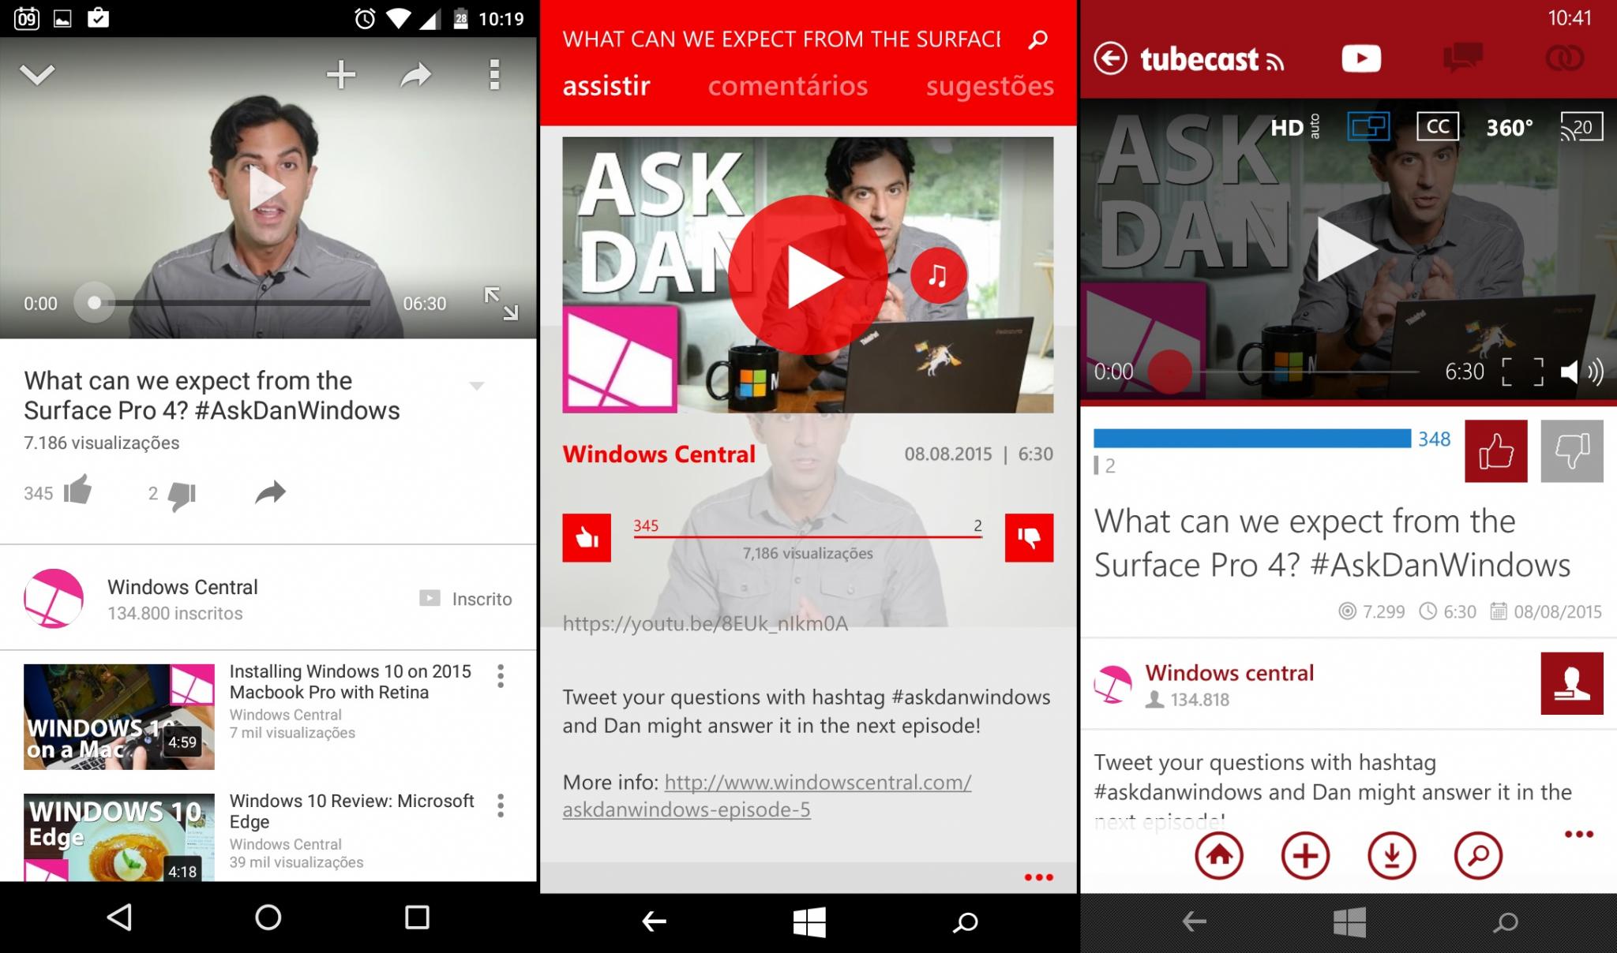Image resolution: width=1617 pixels, height=953 pixels.
Task: Click the add-to-playlist plus icon above the video
Action: (341, 75)
